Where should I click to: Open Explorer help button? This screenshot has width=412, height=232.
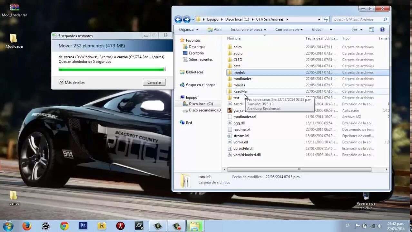[x=382, y=30]
